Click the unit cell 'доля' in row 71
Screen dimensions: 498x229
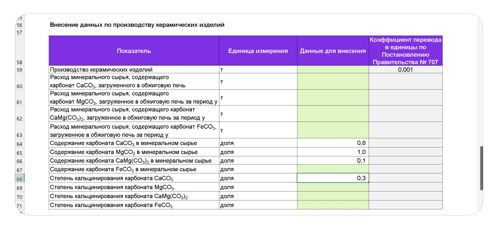[258, 205]
